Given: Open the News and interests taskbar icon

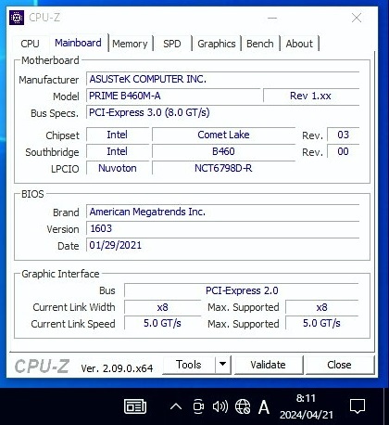Looking at the screenshot, I should [x=135, y=406].
